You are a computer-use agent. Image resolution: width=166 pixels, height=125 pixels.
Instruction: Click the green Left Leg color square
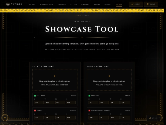[89, 96]
